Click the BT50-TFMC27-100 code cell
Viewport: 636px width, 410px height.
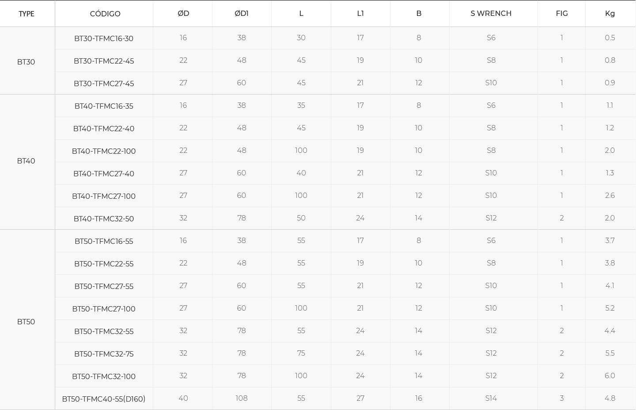click(104, 309)
